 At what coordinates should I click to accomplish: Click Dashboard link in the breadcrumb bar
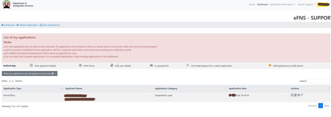point(8,25)
